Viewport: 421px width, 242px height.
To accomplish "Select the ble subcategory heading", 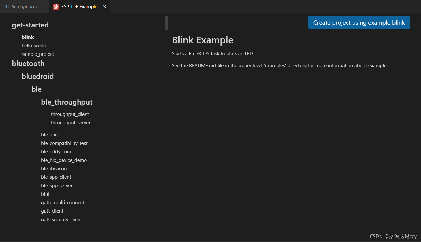I will tap(36, 89).
